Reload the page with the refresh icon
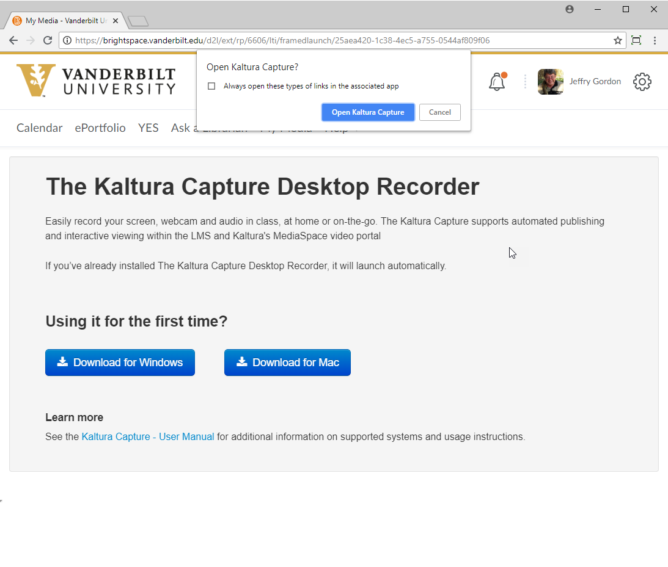Viewport: 668px width, 567px height. (48, 41)
